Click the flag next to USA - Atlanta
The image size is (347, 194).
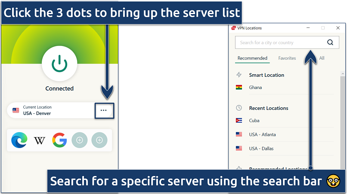point(239,134)
